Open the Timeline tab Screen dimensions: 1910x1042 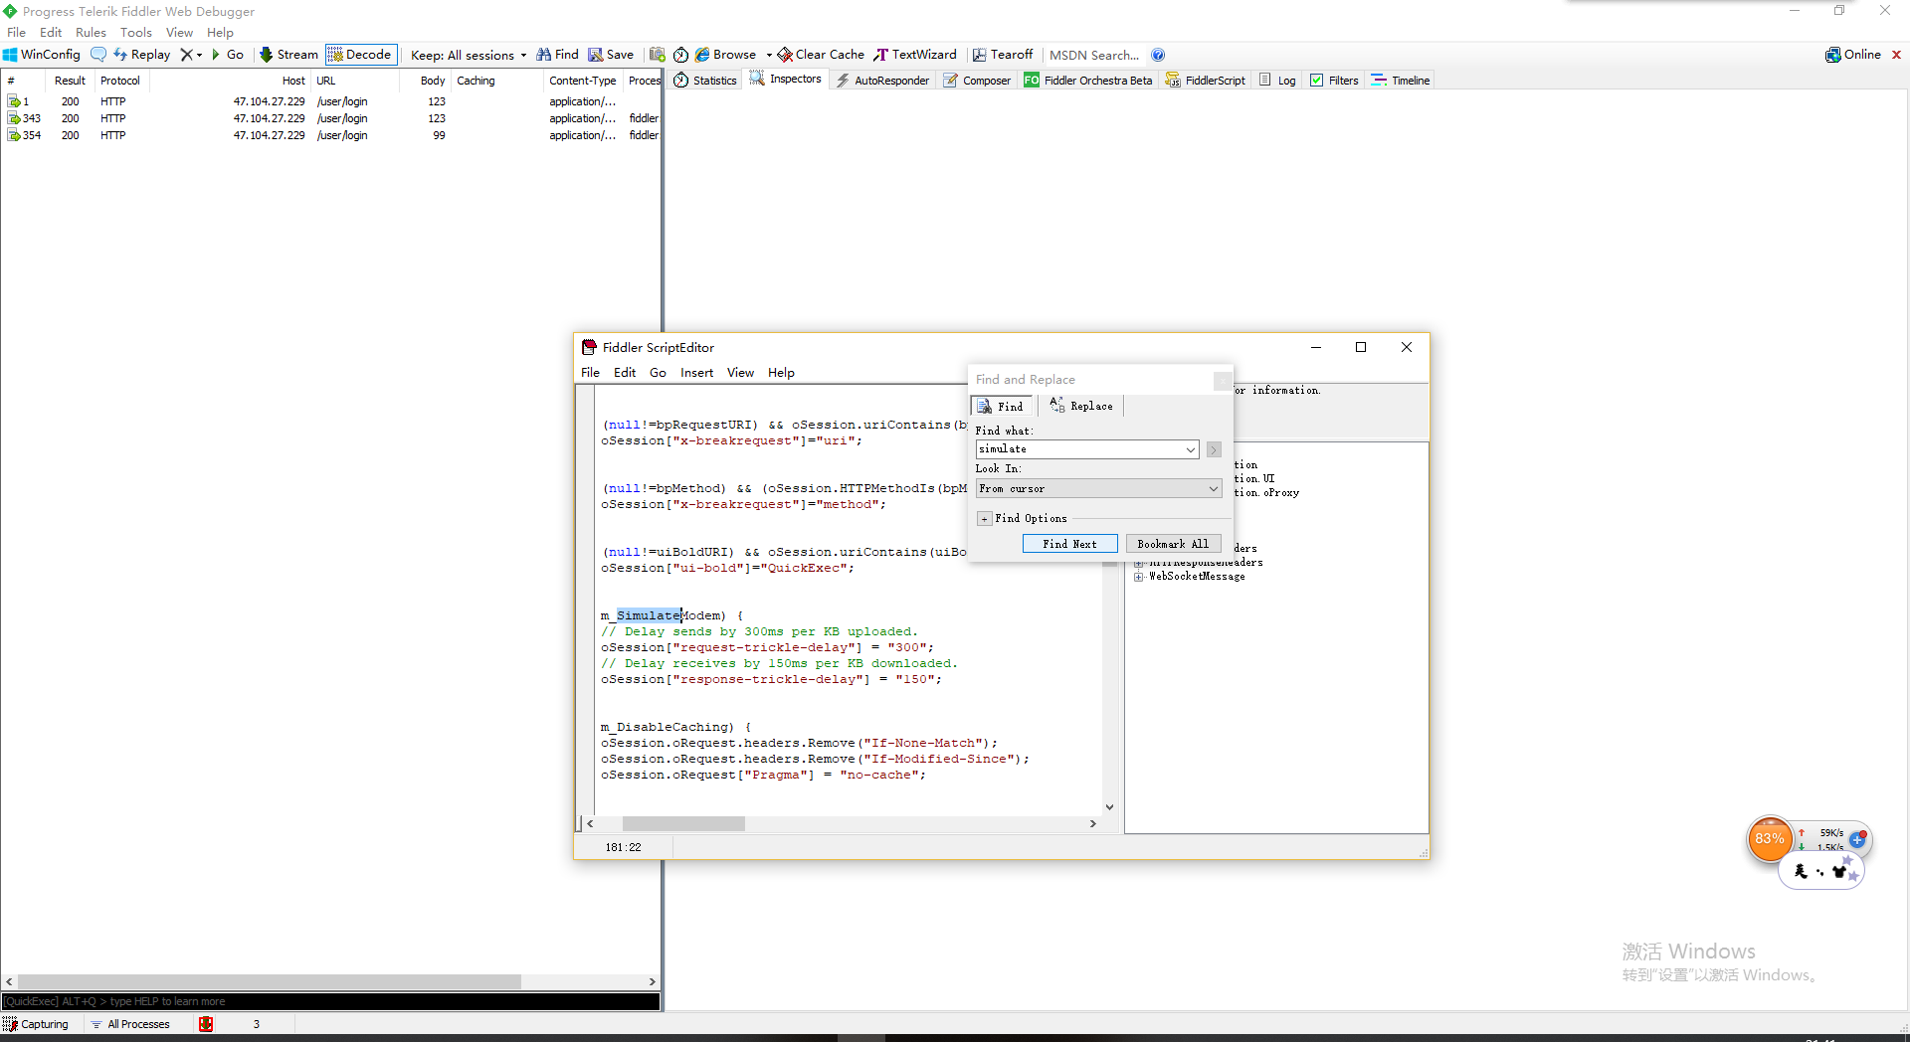point(1401,81)
